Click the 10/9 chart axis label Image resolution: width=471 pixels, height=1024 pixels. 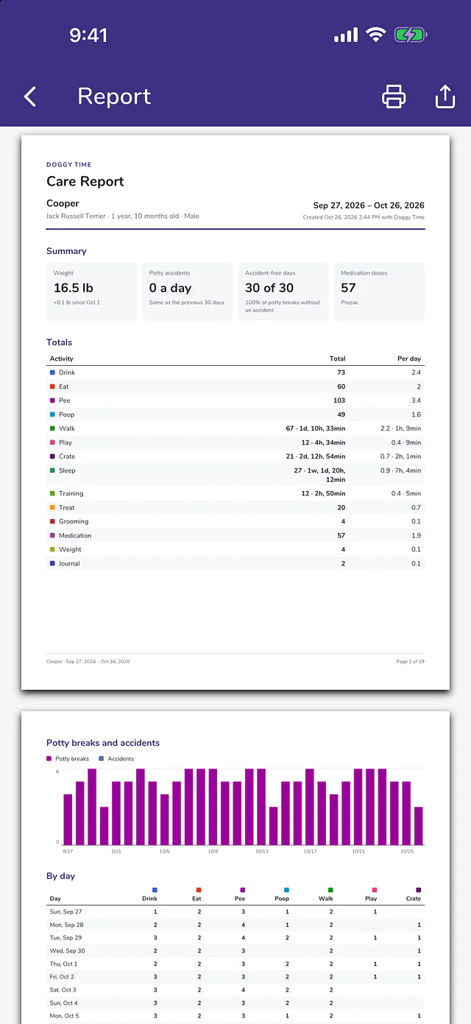tap(213, 851)
